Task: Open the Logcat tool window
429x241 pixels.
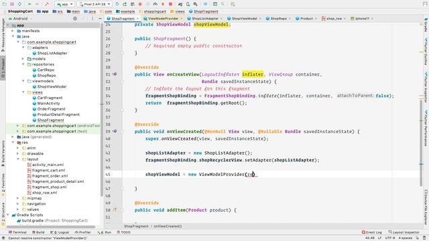Action: click(60, 232)
